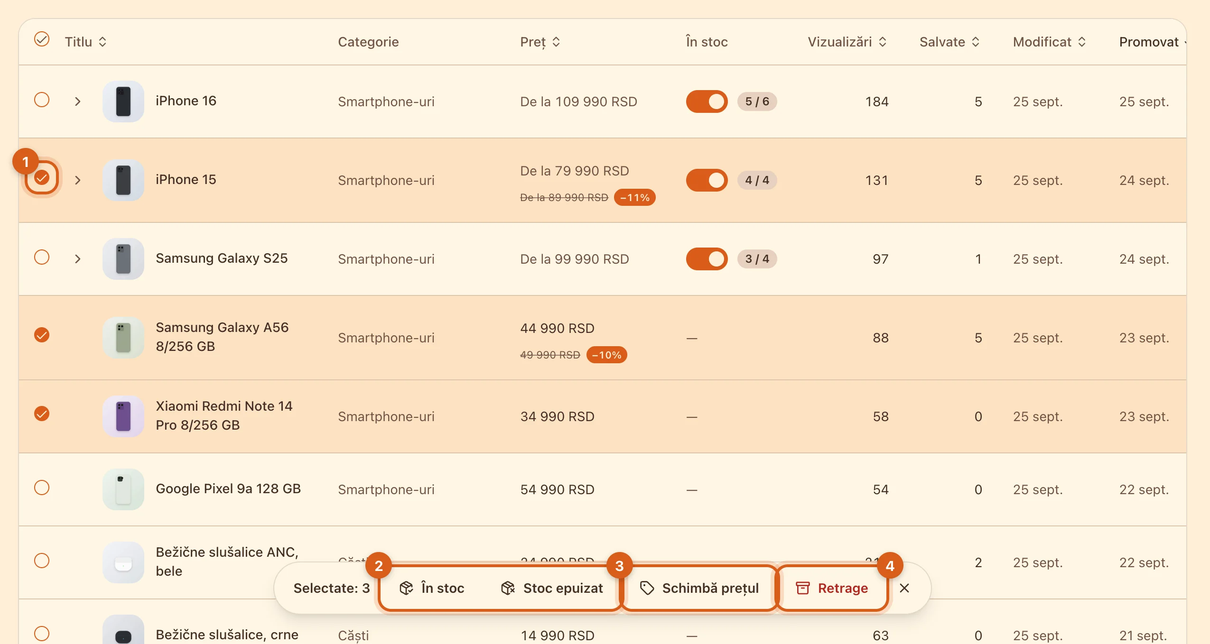Click the 3 / 4 stock badge
This screenshot has width=1210, height=644.
click(x=757, y=259)
